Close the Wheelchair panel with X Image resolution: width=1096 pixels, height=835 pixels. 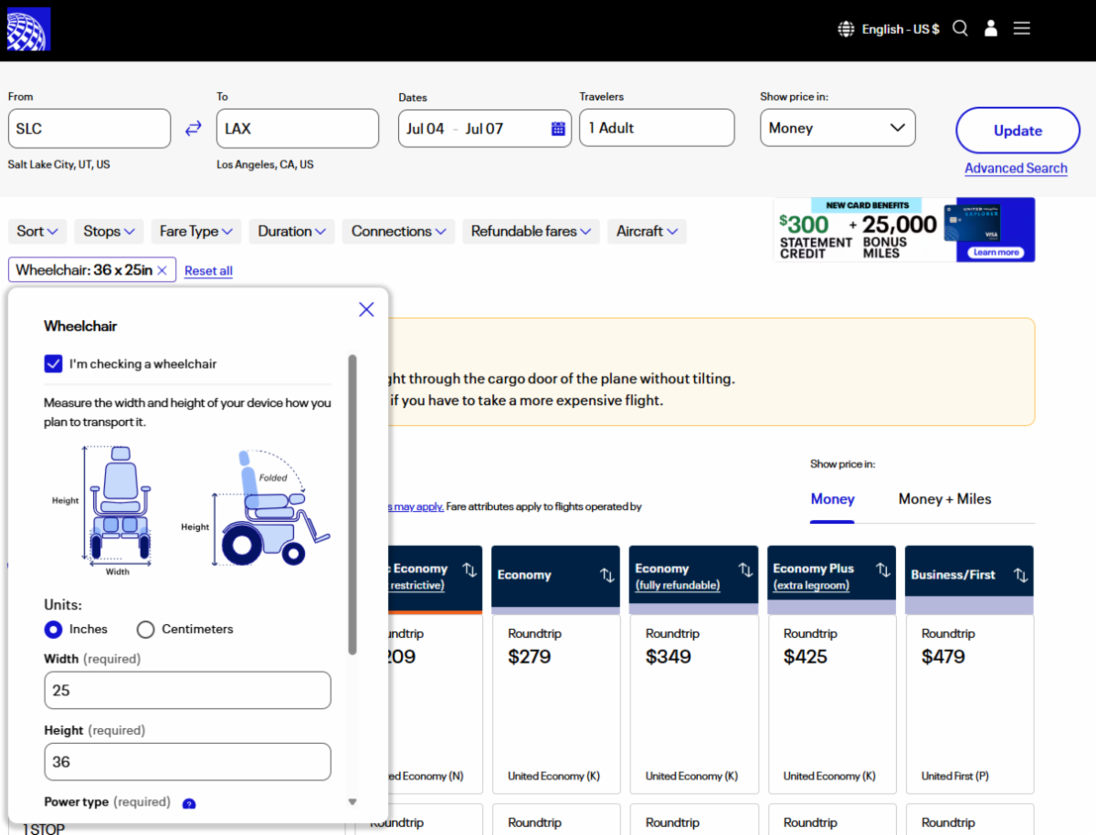point(366,309)
